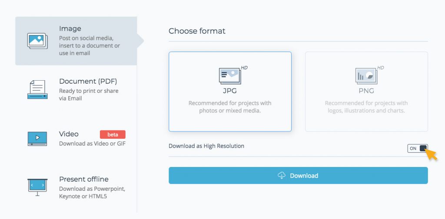The width and height of the screenshot is (445, 219).
Task: Click the red beta badge beside Video
Action: pos(113,134)
